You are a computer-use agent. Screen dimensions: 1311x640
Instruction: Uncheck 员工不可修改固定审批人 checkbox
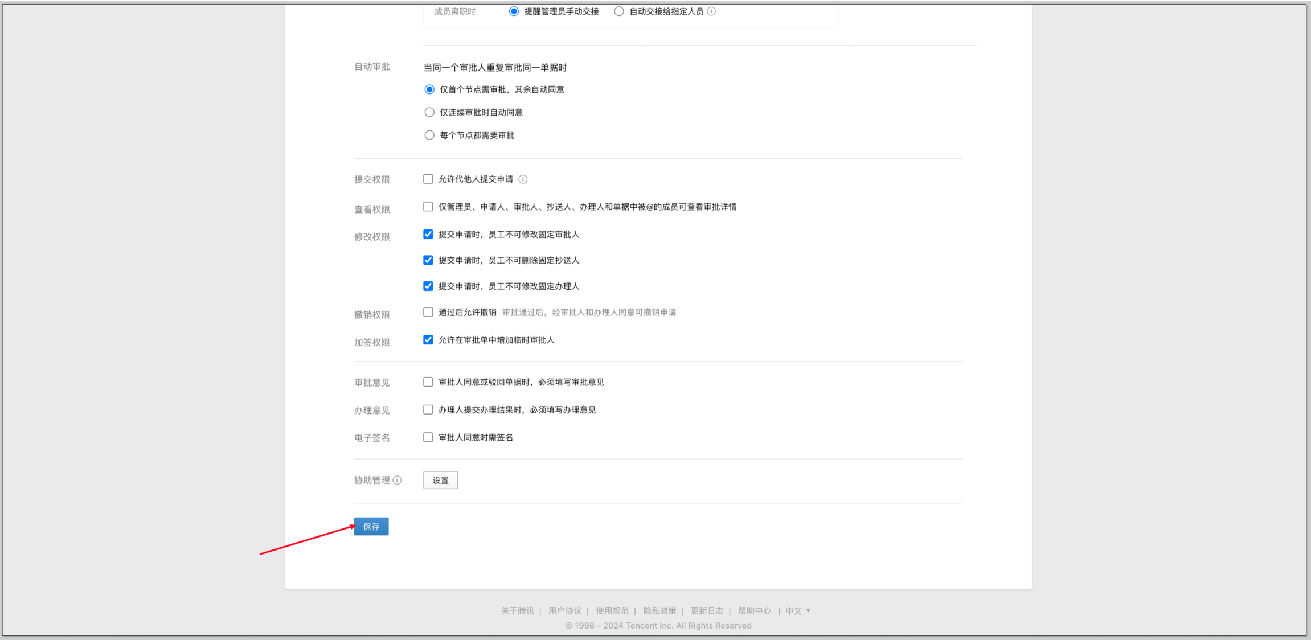(428, 235)
